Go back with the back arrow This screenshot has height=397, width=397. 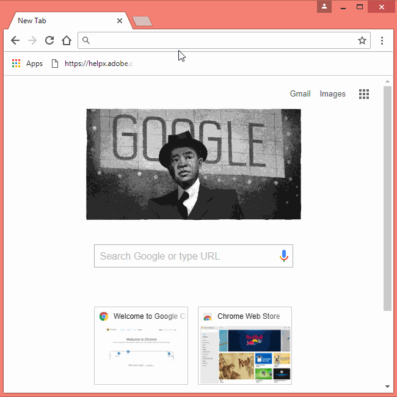[15, 40]
